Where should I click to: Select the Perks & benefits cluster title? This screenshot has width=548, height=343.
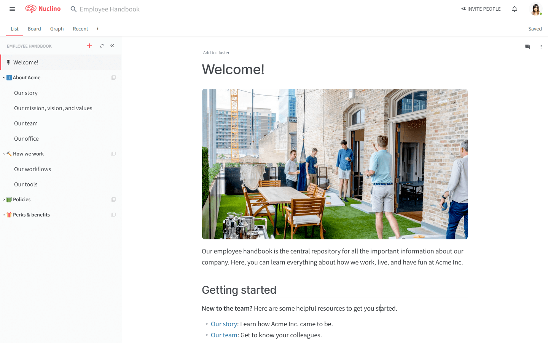(31, 215)
